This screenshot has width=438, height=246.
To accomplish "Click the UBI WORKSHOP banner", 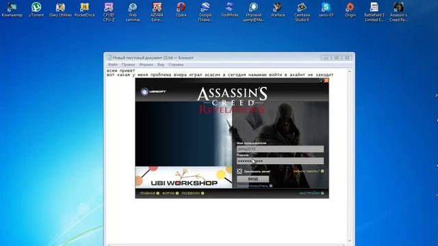I will coord(184,177).
